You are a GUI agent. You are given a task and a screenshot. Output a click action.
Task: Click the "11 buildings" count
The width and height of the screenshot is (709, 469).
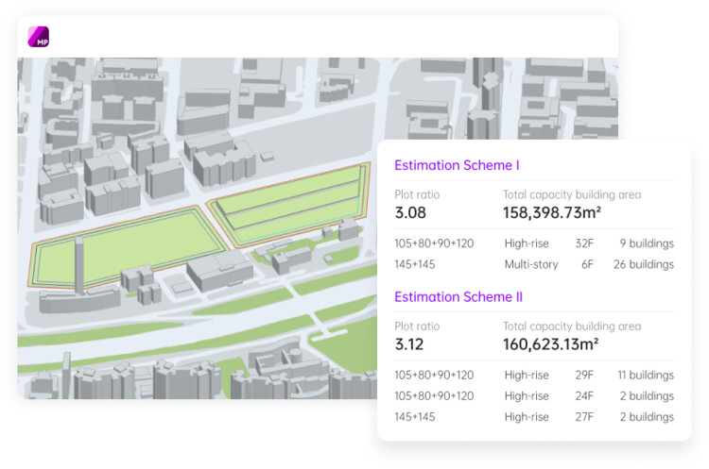645,375
